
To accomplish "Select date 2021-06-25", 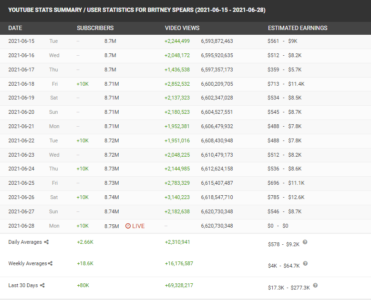I will [x=21, y=183].
